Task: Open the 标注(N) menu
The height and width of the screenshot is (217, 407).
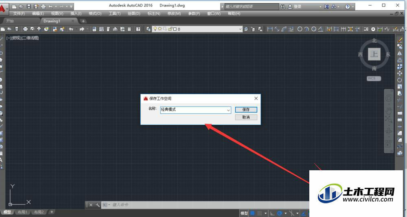Action: 154,13
